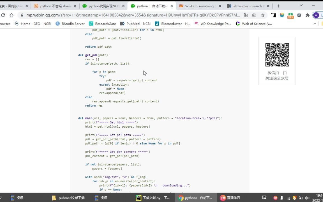Reload the current page
This screenshot has height=202, width=323.
3,15
